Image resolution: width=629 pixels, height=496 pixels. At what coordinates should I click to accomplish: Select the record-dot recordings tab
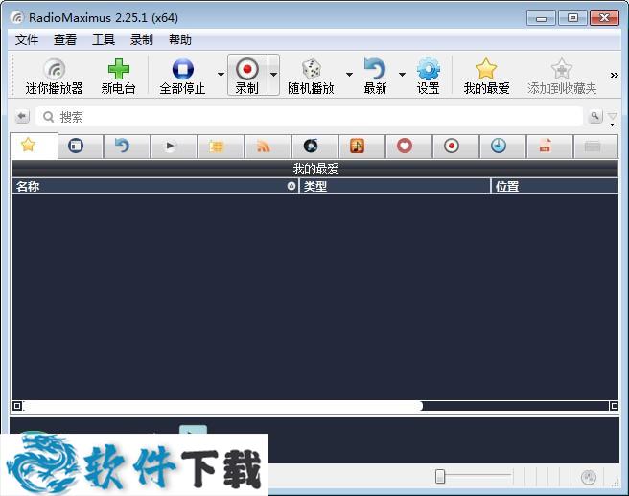(455, 147)
